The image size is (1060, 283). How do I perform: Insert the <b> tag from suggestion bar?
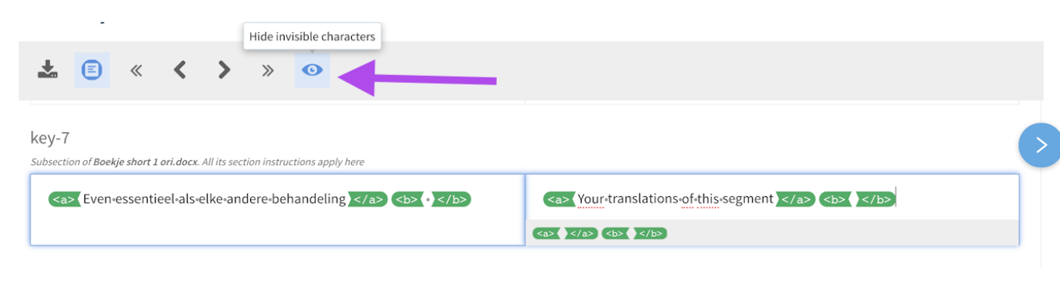[615, 233]
